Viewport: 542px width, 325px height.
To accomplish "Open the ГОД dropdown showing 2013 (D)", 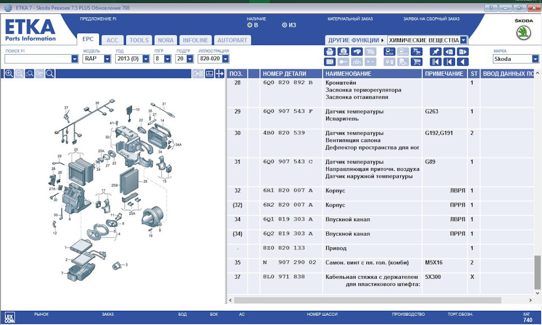I will click(x=146, y=59).
